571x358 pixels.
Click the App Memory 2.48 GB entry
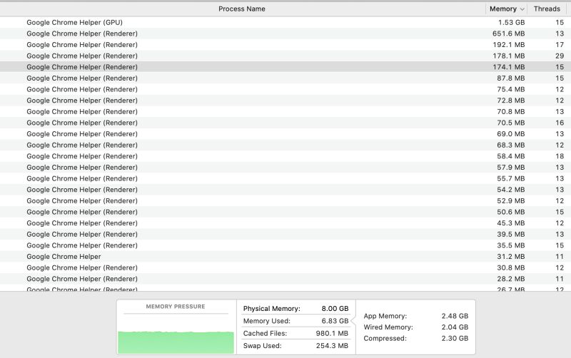[x=416, y=316]
